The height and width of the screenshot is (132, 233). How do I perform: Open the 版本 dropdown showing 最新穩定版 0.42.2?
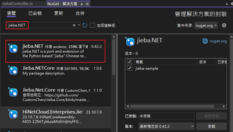[166, 127]
